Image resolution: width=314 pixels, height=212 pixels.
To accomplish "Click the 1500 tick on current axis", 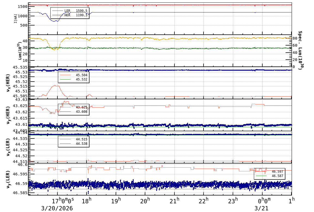I will [x=22, y=7].
